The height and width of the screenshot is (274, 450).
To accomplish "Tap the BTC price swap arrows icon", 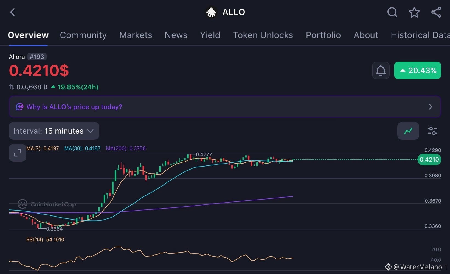I will [12, 87].
